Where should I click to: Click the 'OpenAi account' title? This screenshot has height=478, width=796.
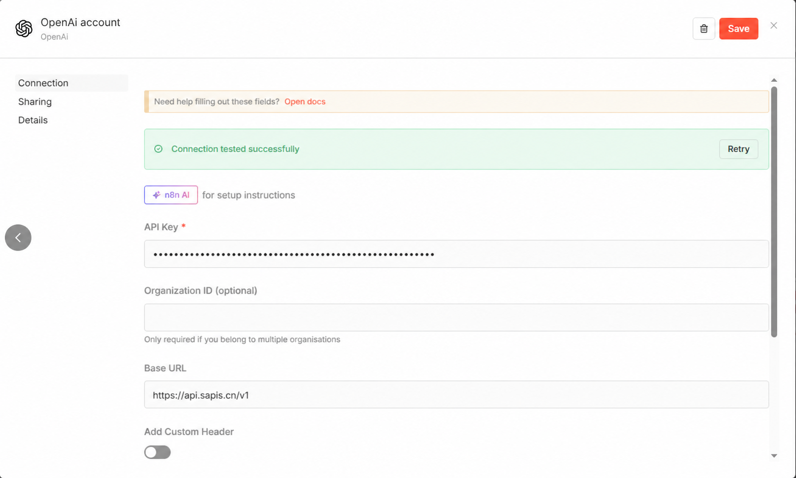(80, 23)
